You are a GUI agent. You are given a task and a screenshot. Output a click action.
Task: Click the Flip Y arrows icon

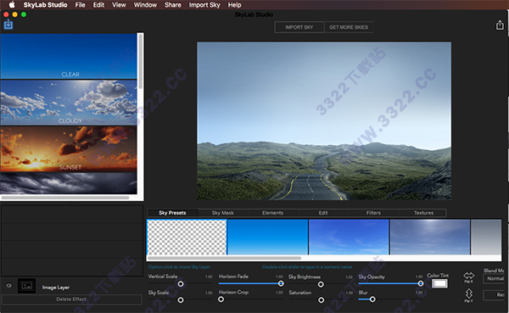point(469,293)
